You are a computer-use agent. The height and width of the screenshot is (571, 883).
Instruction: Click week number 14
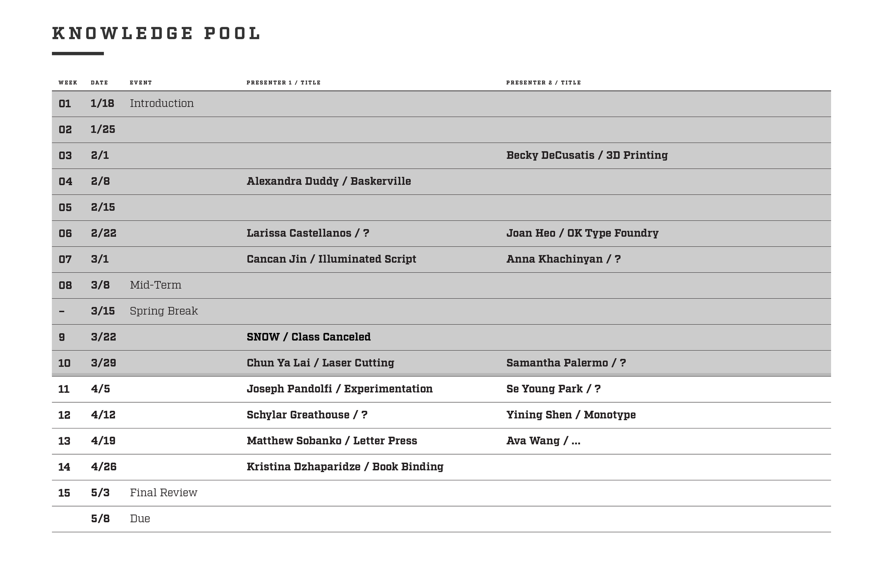pos(64,467)
